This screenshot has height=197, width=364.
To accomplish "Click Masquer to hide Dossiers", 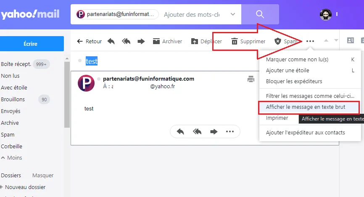I will [43, 175].
